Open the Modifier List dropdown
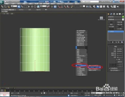The width and height of the screenshot is (125, 97). click(116, 19)
